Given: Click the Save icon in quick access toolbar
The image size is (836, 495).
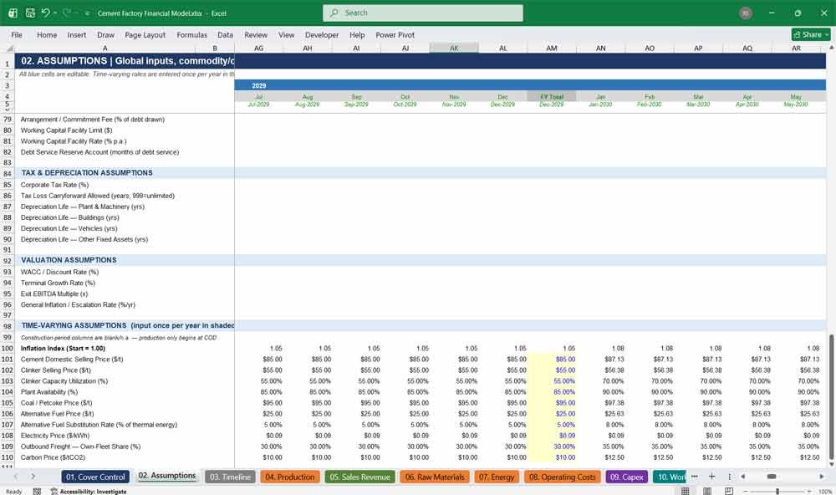Looking at the screenshot, I should click(x=30, y=13).
